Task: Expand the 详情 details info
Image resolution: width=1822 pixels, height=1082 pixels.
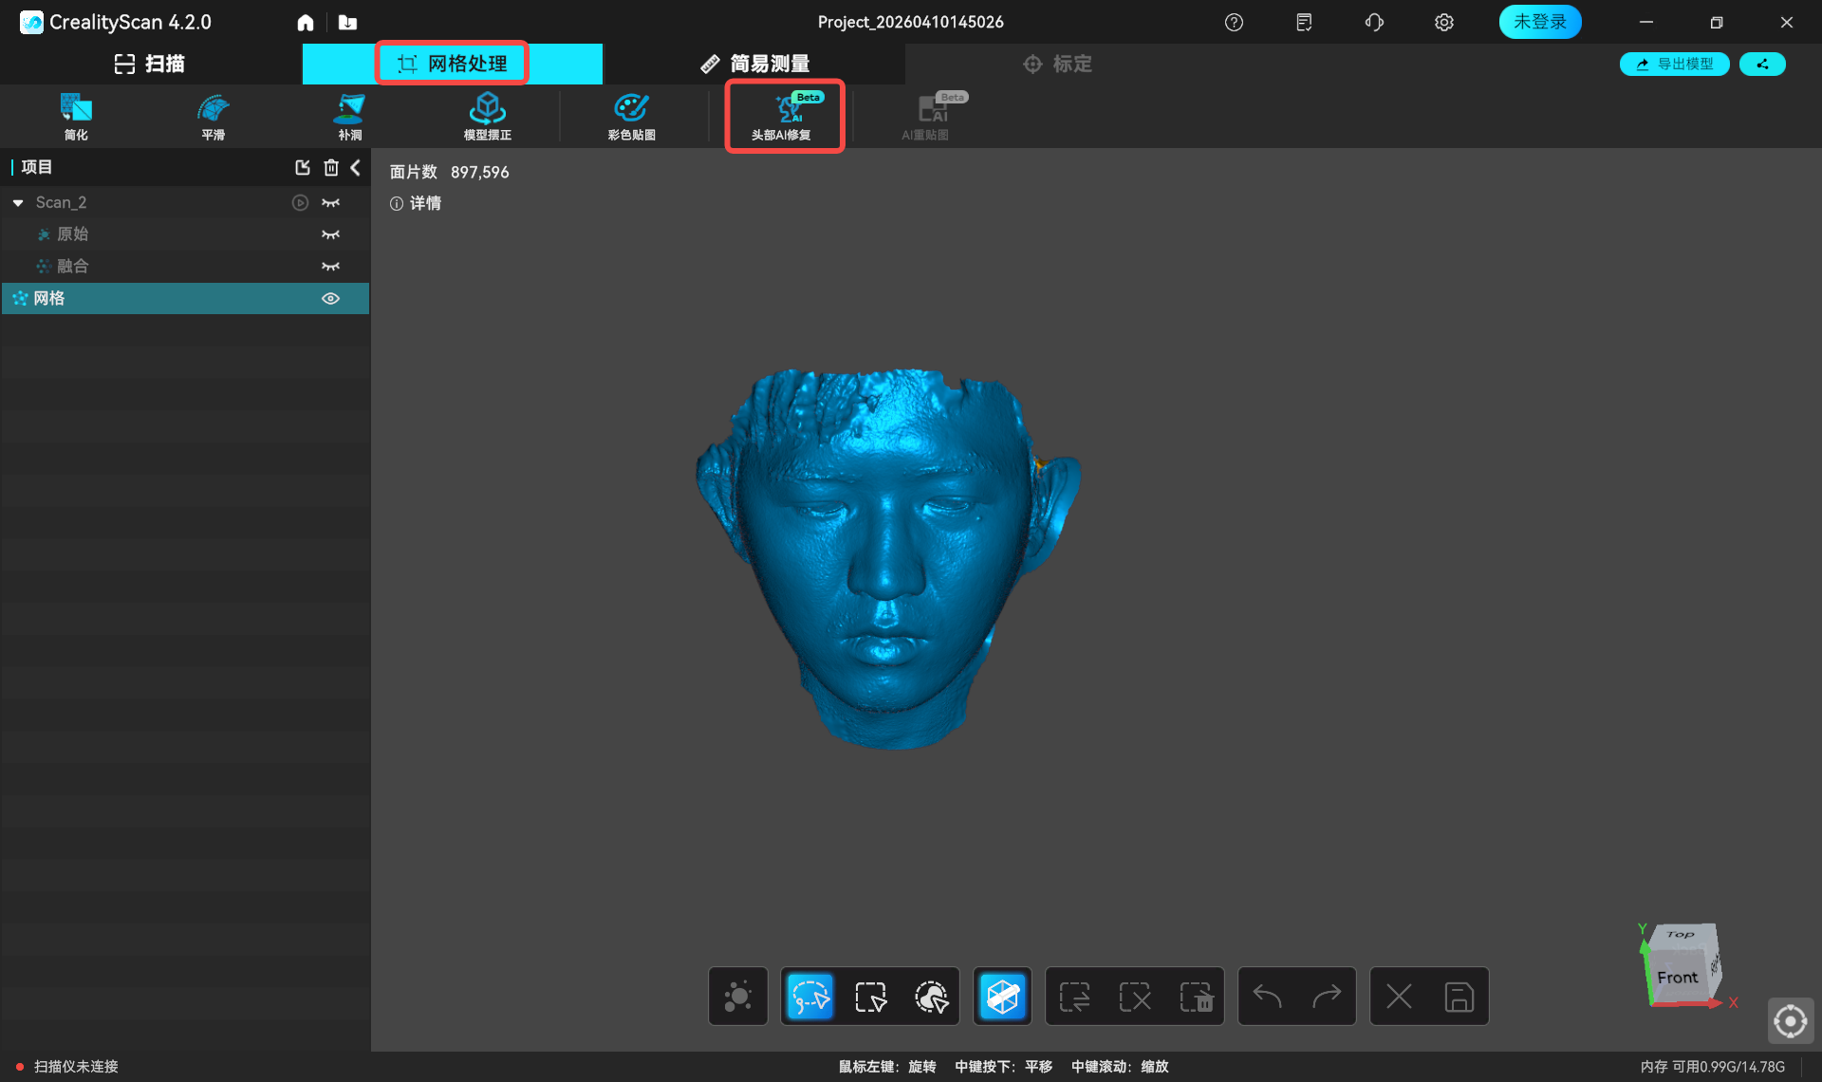Action: click(x=416, y=203)
